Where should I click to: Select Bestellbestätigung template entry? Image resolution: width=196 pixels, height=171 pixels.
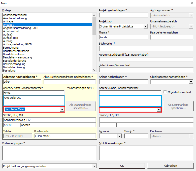14,64
